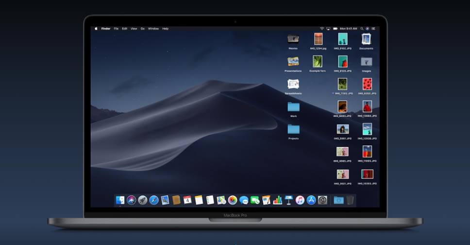The image size is (470, 245).
Task: Select IMG_1294.jpg thumbnail on desktop
Action: click(x=318, y=39)
